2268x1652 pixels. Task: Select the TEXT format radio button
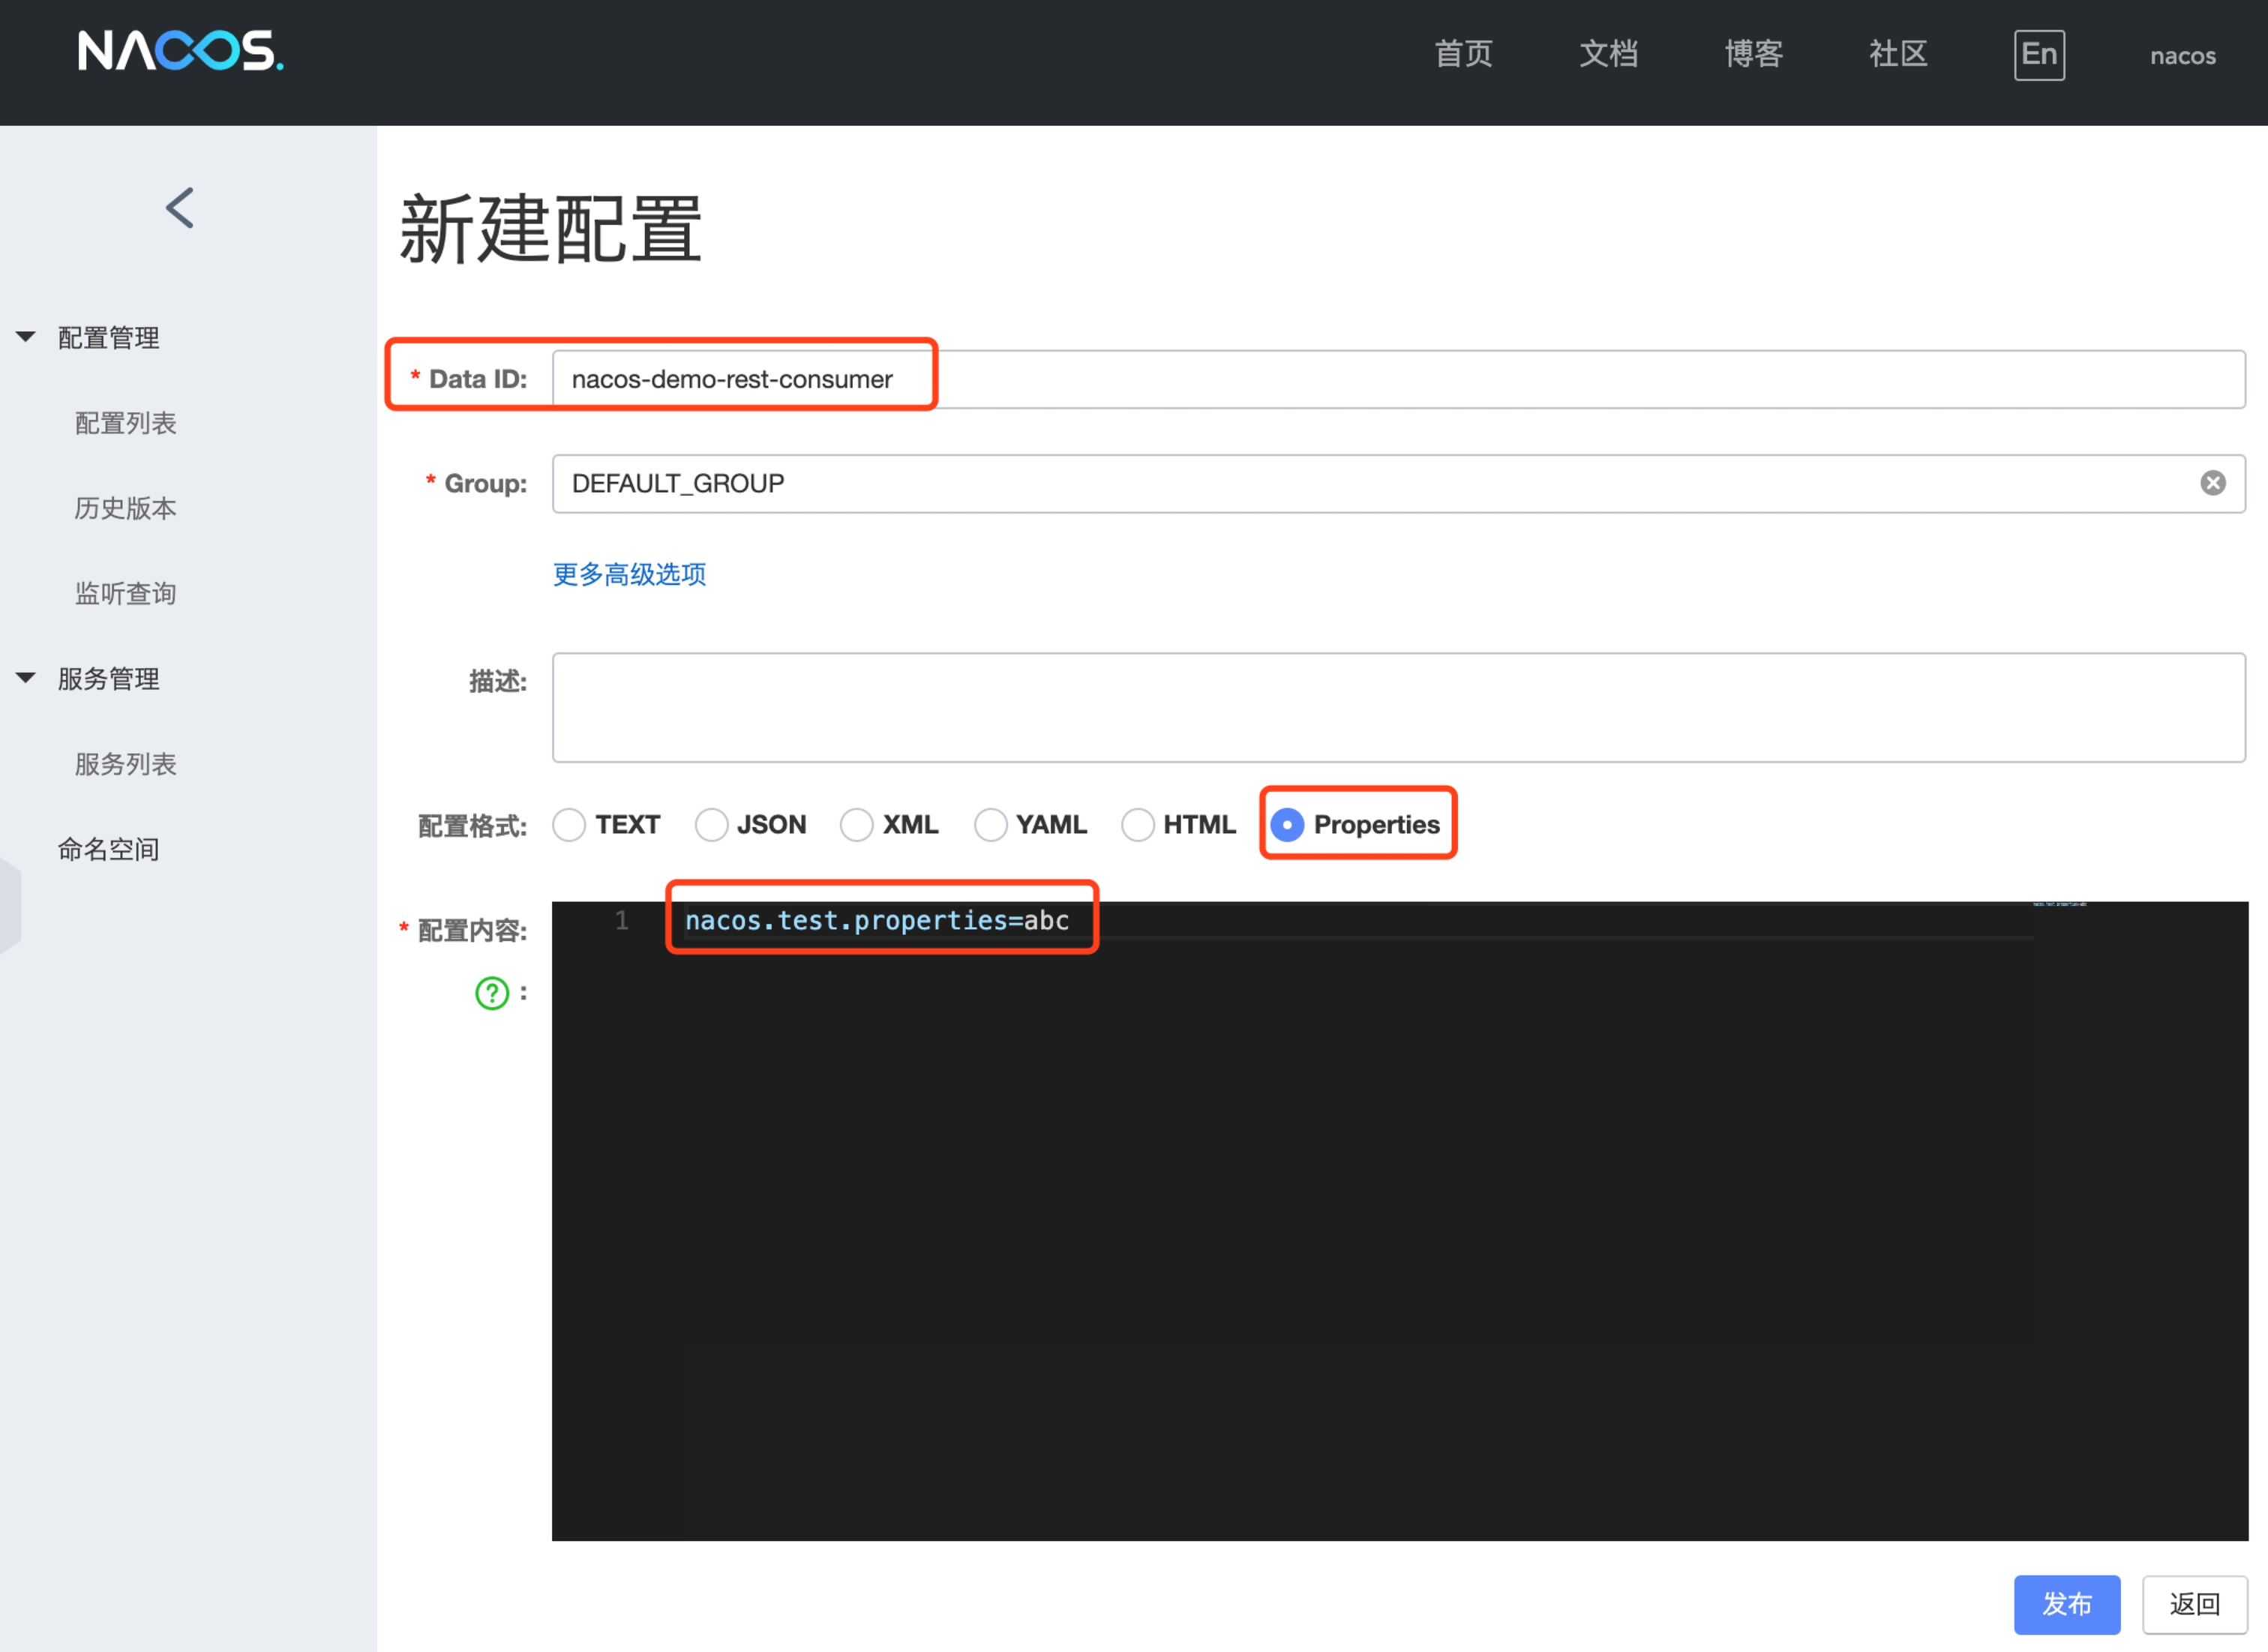569,825
